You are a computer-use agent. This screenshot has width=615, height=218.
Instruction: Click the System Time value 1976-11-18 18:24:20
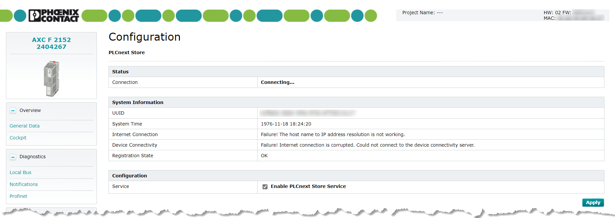click(x=286, y=124)
